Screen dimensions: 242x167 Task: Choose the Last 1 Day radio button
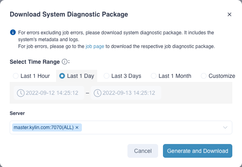(62, 76)
